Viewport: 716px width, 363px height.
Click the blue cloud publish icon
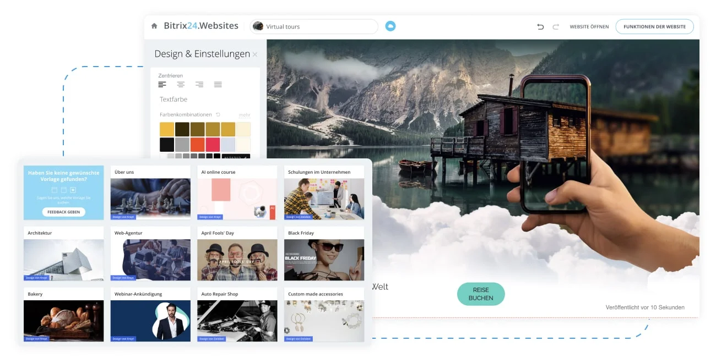[390, 26]
